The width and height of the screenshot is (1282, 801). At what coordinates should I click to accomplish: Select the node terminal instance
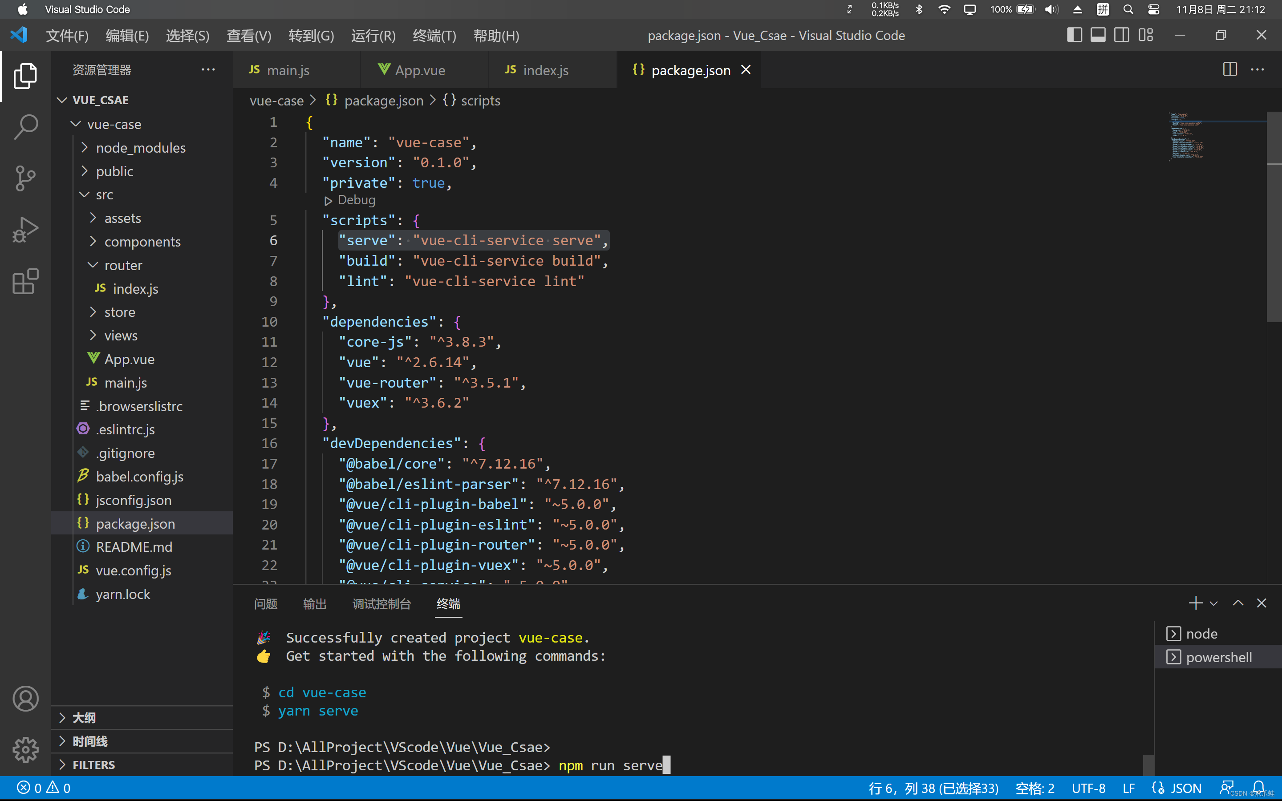click(x=1218, y=634)
